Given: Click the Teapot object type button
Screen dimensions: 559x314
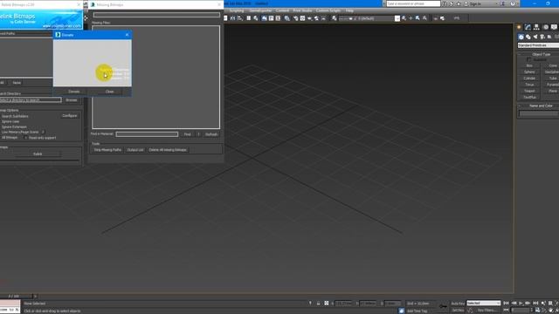Looking at the screenshot, I should coord(529,91).
